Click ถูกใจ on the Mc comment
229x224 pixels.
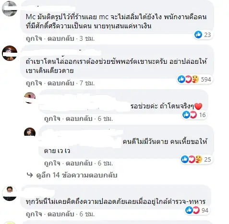[x=34, y=38]
